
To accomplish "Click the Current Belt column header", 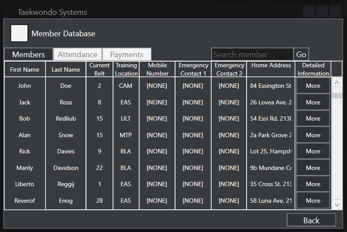I will point(100,69).
